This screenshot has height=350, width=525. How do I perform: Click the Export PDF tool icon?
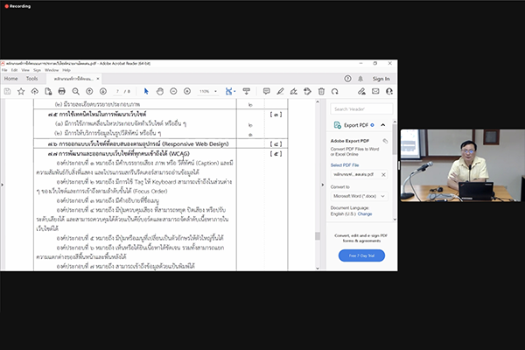tap(337, 125)
